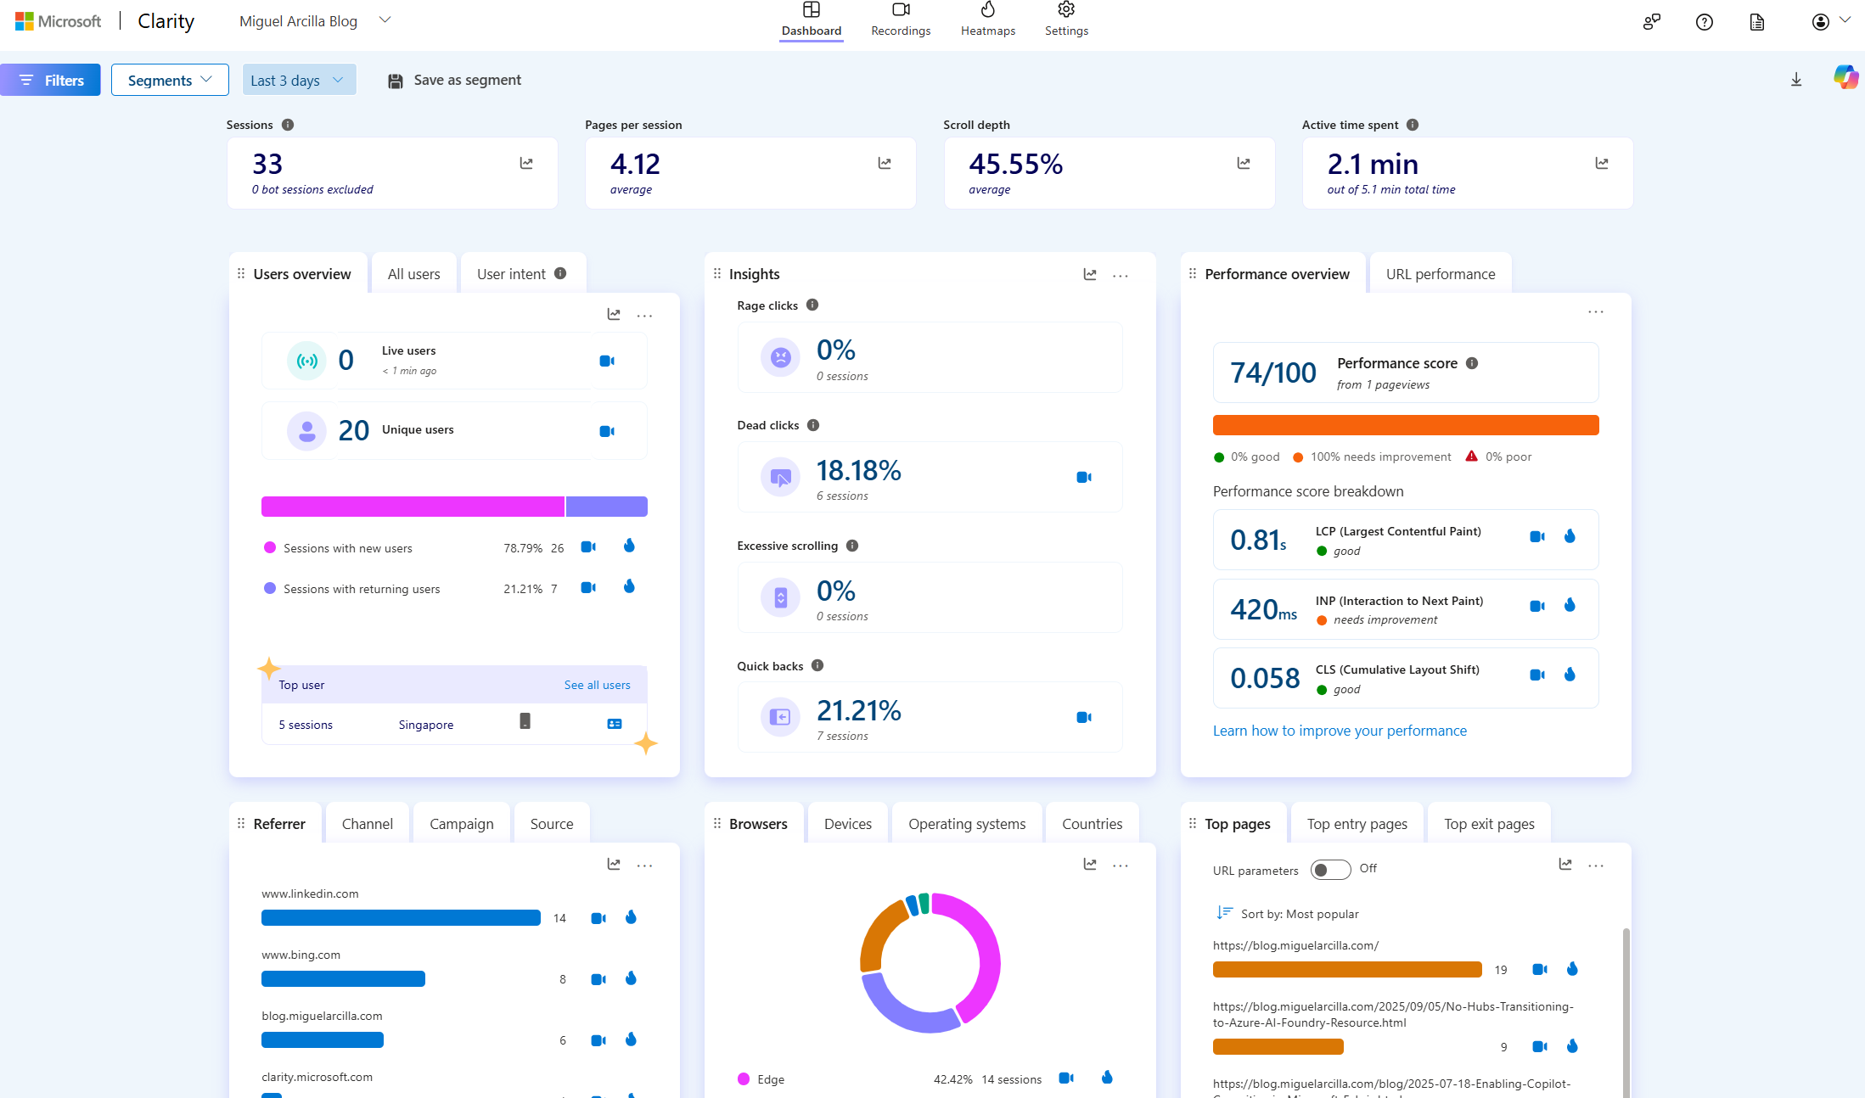Image resolution: width=1865 pixels, height=1098 pixels.
Task: Open CLS heatmap icon
Action: pos(1570,674)
